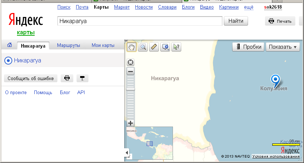Click the Yandex maps logo
Image resolution: width=304 pixels, height=163 pixels.
pyautogui.click(x=26, y=23)
